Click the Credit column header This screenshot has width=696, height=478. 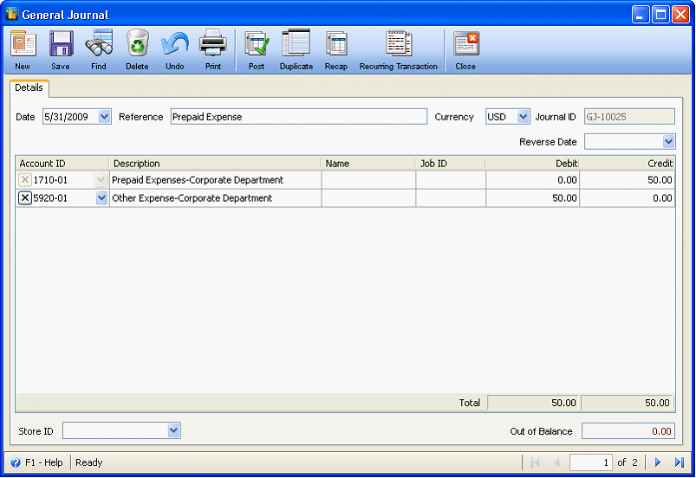tap(627, 163)
